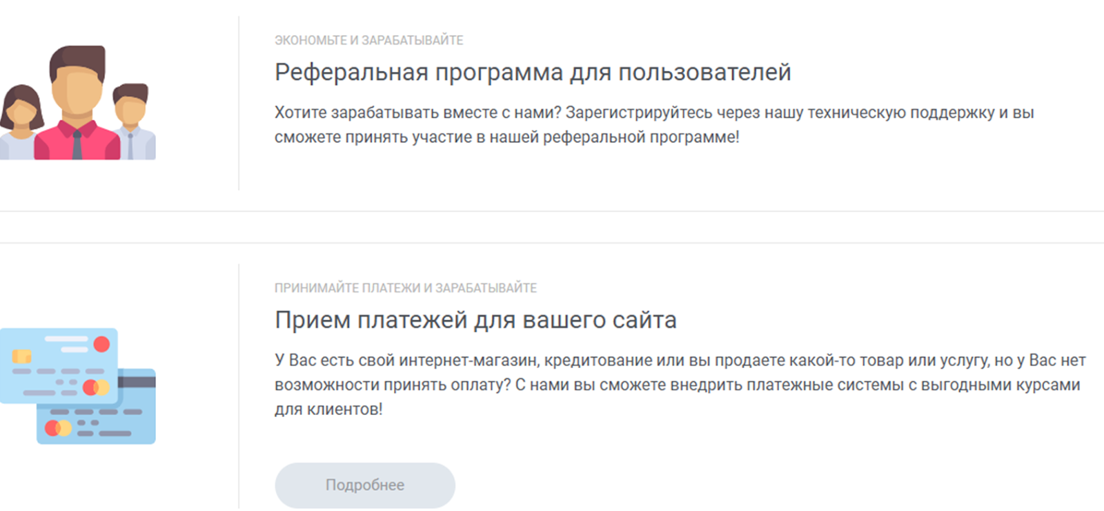This screenshot has width=1104, height=511.
Task: Click the red circle on the front card
Action: pos(101,344)
